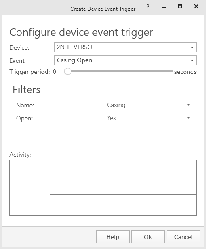Click the Cancel button

coord(183,237)
